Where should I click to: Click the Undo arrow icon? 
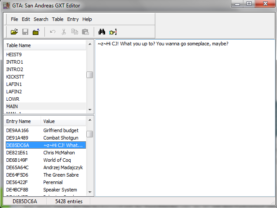[53, 32]
